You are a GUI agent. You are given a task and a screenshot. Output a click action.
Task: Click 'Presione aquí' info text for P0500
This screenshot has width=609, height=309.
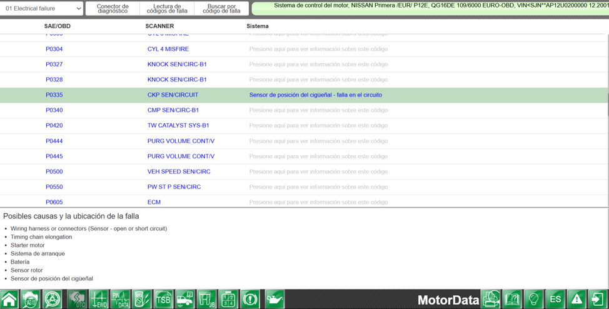point(318,171)
